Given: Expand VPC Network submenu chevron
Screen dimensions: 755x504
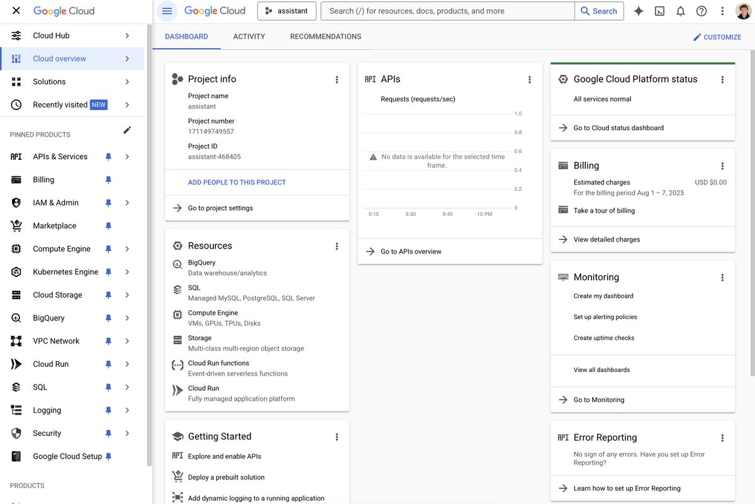Looking at the screenshot, I should (x=127, y=341).
